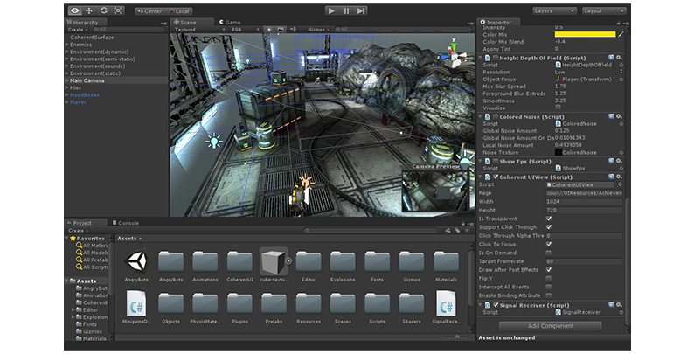The width and height of the screenshot is (694, 354).
Task: Switch to the Game tab
Action: coord(232,22)
